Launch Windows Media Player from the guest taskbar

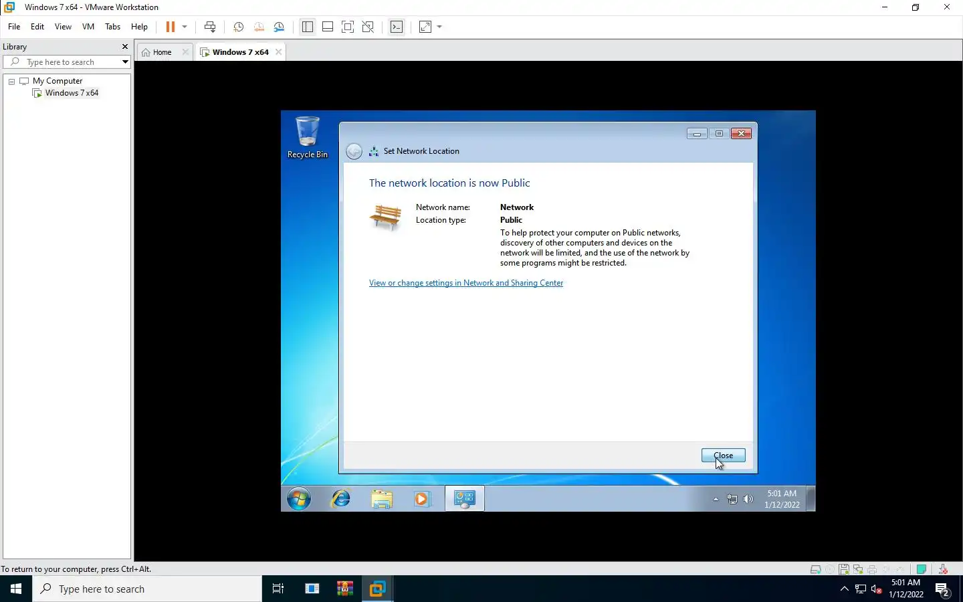pyautogui.click(x=422, y=498)
